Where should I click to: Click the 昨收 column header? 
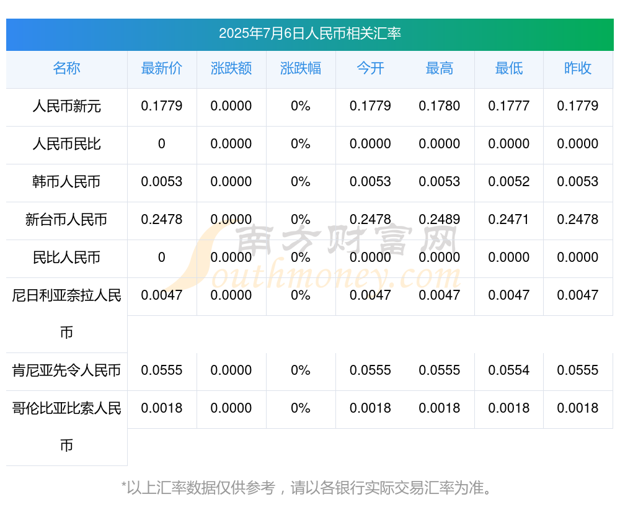(578, 68)
